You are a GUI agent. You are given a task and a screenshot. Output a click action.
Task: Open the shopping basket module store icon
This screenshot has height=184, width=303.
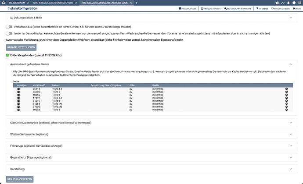(277, 3)
